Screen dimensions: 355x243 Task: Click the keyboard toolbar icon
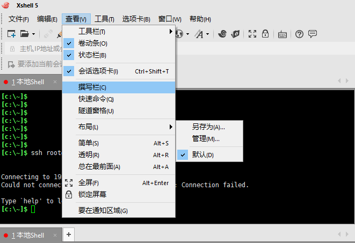(282, 34)
